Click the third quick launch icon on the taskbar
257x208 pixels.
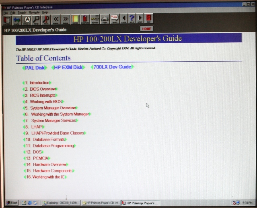coord(35,203)
